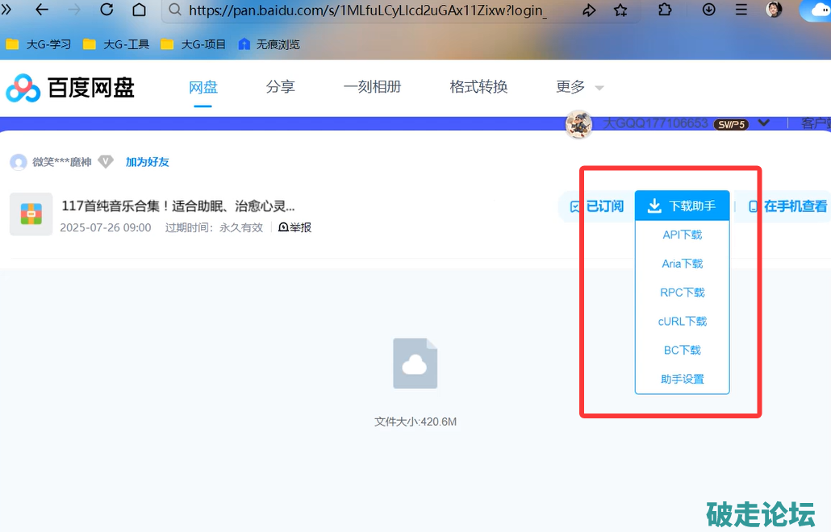This screenshot has height=532, width=831.
Task: Open the browser extensions puzzle icon
Action: pos(665,10)
